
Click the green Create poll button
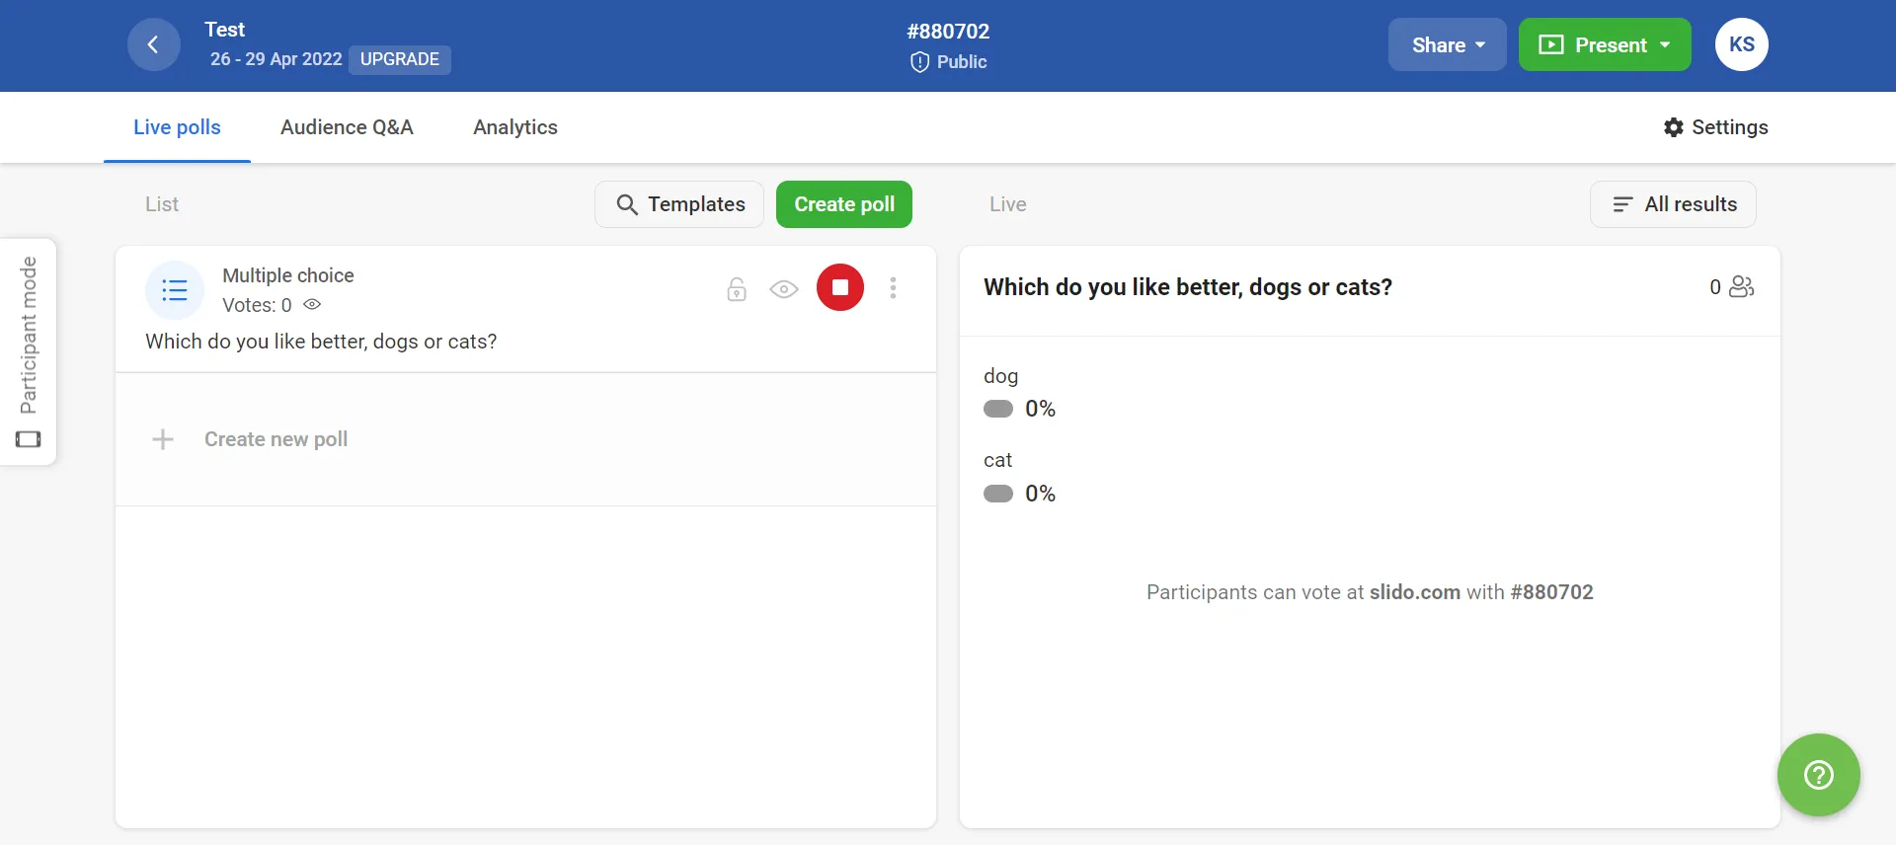pyautogui.click(x=844, y=204)
